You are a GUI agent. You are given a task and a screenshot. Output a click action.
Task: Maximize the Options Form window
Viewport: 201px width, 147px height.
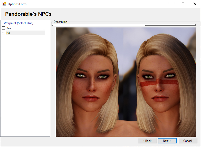coord(183,4)
